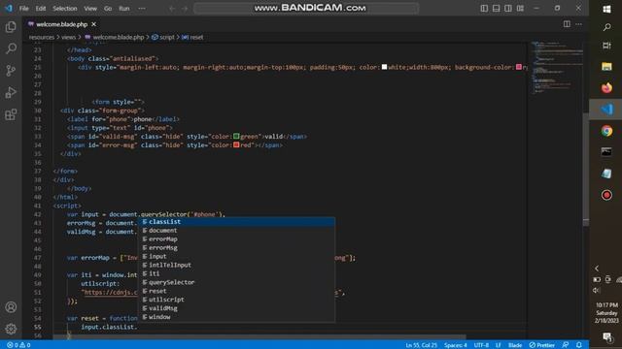Click the Bandicam record icon in taskbar
This screenshot has width=622, height=349.
pyautogui.click(x=606, y=195)
